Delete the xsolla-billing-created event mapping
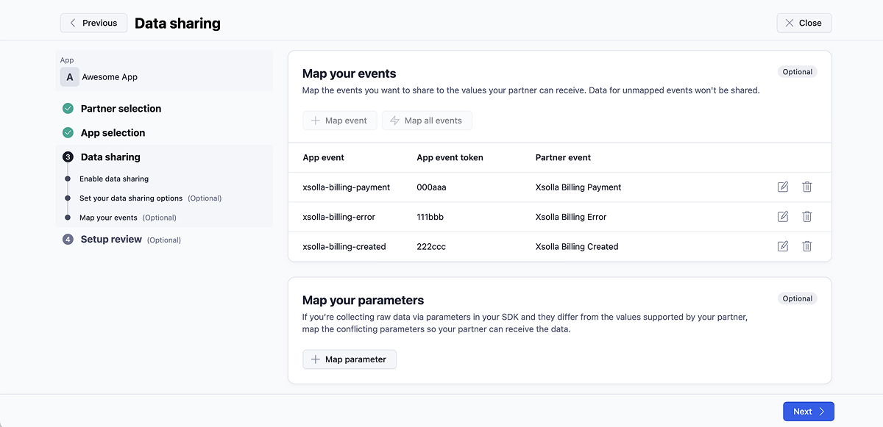 [x=806, y=246]
